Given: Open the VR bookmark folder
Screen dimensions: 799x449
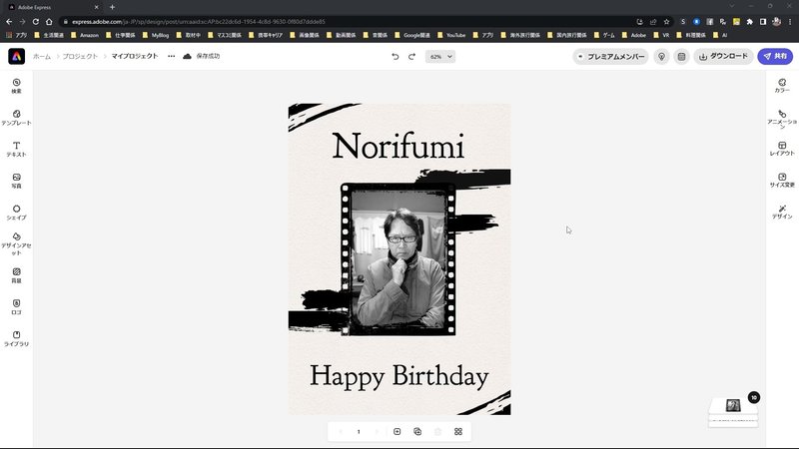Looking at the screenshot, I should click(x=661, y=35).
